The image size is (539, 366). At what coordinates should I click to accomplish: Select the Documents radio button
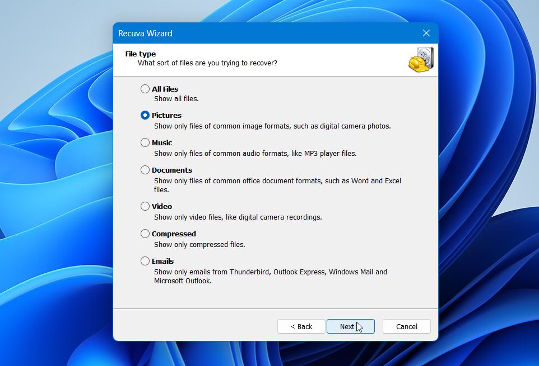tap(145, 170)
